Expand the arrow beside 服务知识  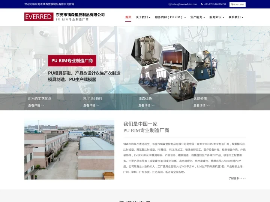(x=223, y=17)
